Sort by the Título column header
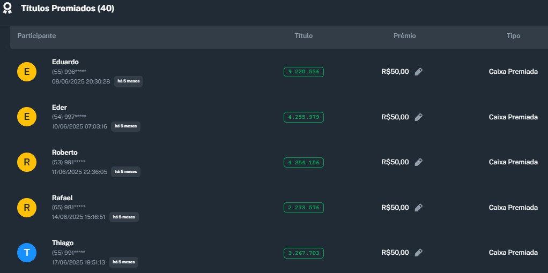The height and width of the screenshot is (273, 548). tap(303, 36)
